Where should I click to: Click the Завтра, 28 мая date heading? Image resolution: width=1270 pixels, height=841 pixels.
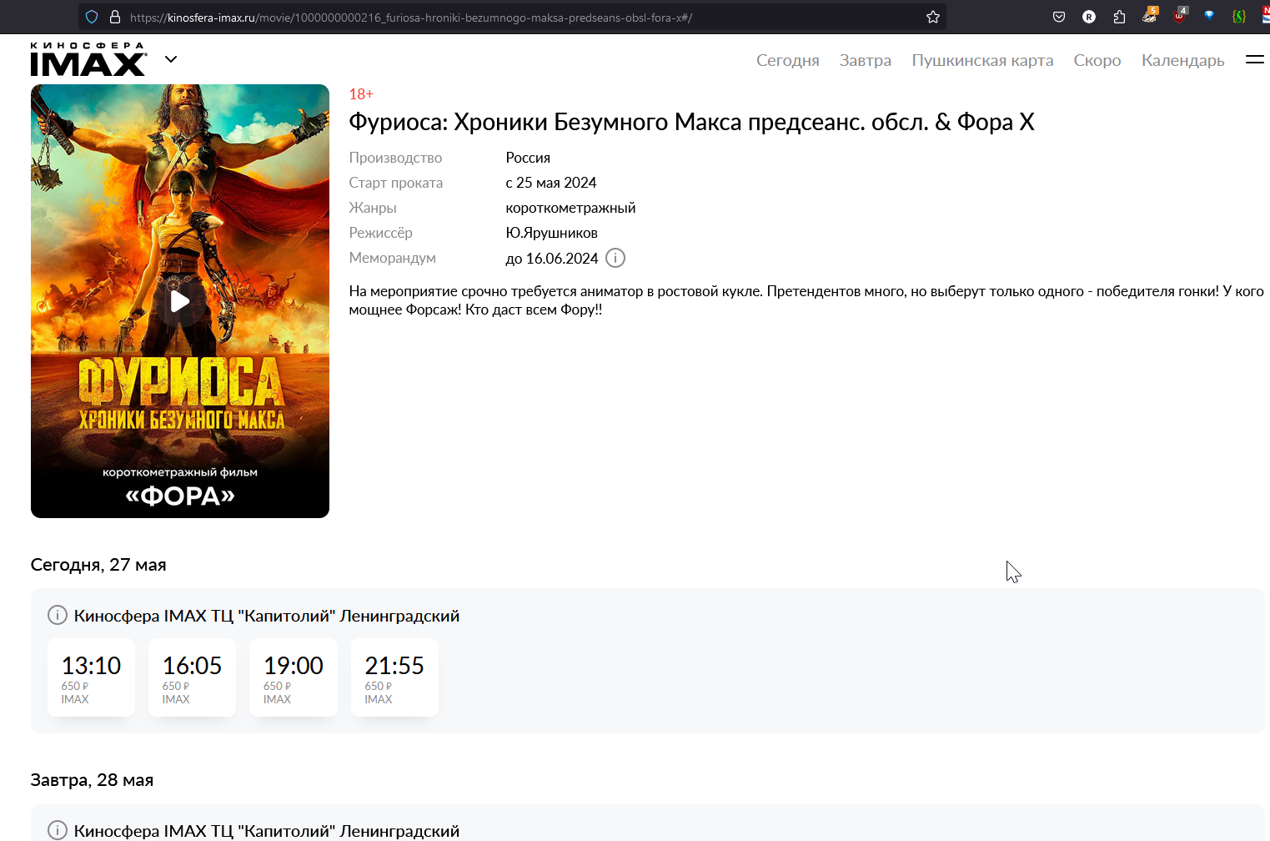point(92,780)
